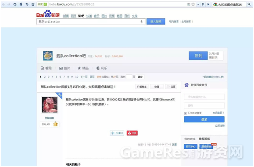This screenshot has height=167, width=254.
Task: Click the 确定 page jump button
Action: 140,77
